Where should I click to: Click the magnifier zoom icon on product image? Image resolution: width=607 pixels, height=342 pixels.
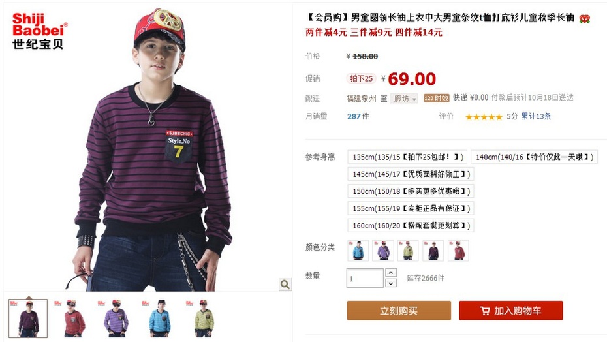click(285, 285)
